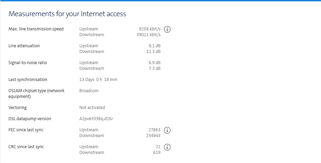Click the last synchronisation time '13 Days 0 h 18 min'

(x=98, y=80)
